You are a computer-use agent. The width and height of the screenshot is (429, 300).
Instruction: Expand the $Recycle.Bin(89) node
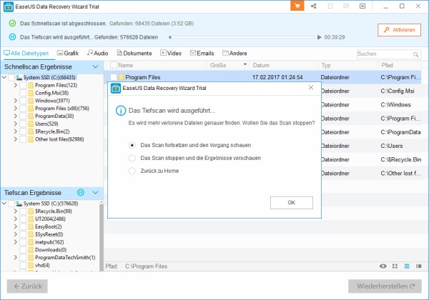16,211
